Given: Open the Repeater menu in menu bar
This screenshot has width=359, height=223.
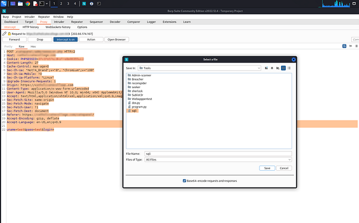Looking at the screenshot, I should point(44,17).
